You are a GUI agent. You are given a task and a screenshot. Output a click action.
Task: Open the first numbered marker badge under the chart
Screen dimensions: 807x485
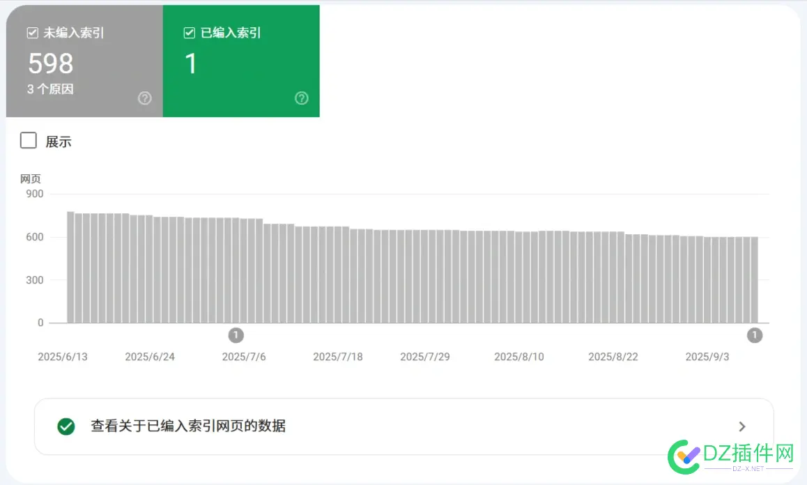[x=236, y=335]
